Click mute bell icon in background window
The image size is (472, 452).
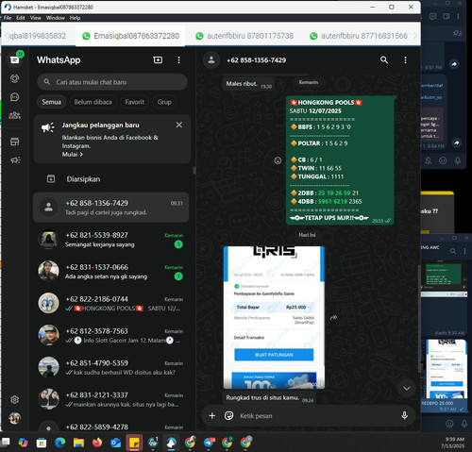pos(428,160)
